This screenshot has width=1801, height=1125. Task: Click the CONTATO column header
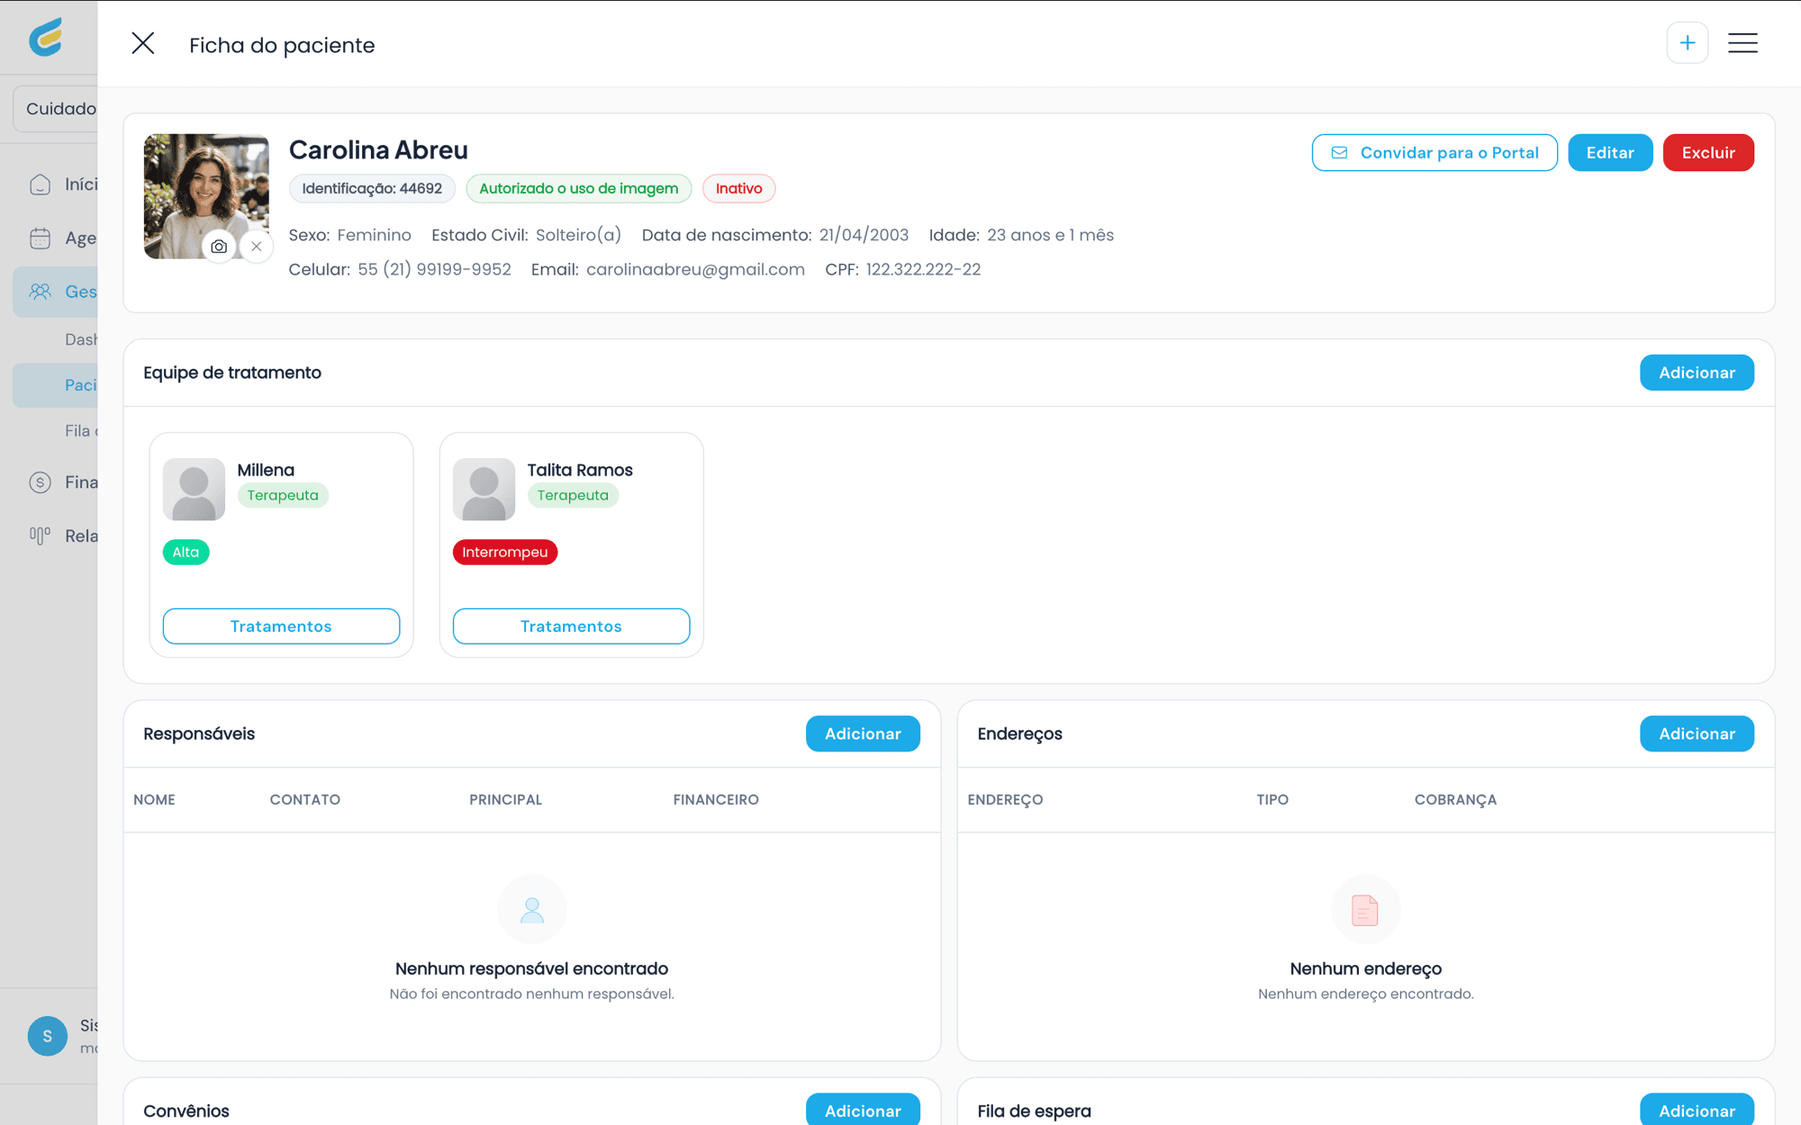click(x=304, y=799)
